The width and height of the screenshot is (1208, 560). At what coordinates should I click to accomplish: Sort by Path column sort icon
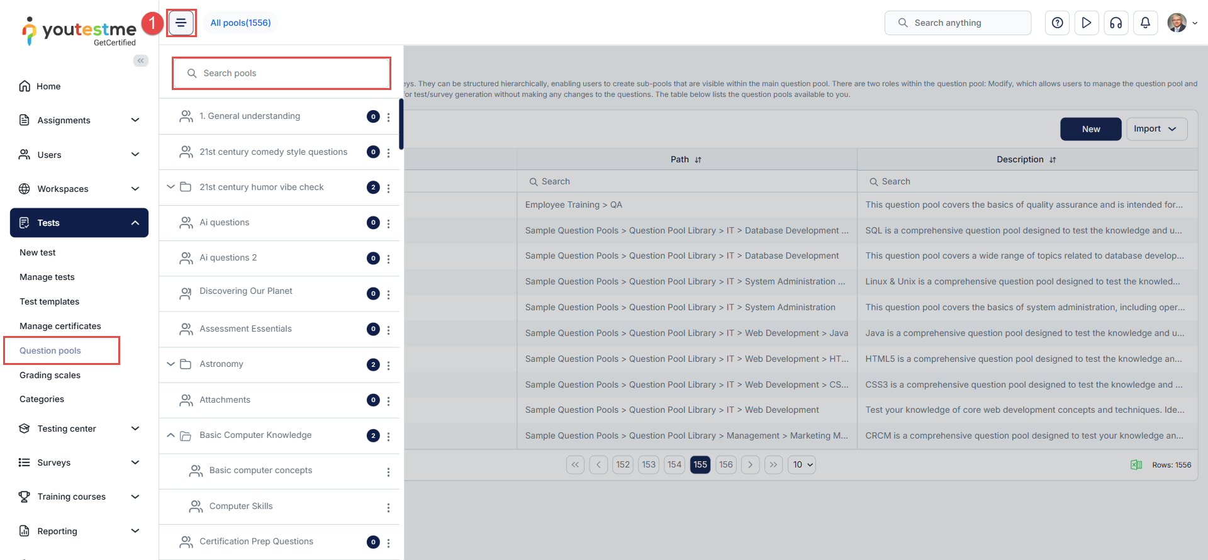698,160
